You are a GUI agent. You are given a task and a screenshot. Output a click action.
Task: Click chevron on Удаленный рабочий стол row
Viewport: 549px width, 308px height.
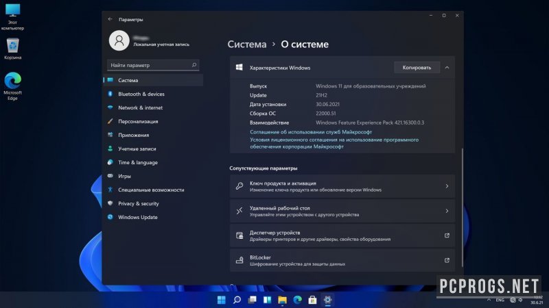coord(447,211)
